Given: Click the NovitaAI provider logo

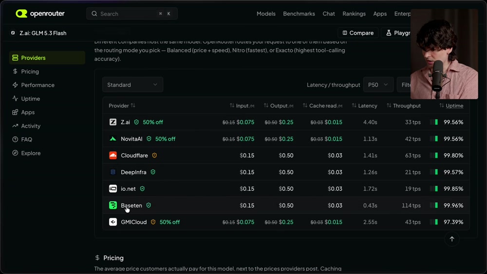Looking at the screenshot, I should [x=113, y=139].
